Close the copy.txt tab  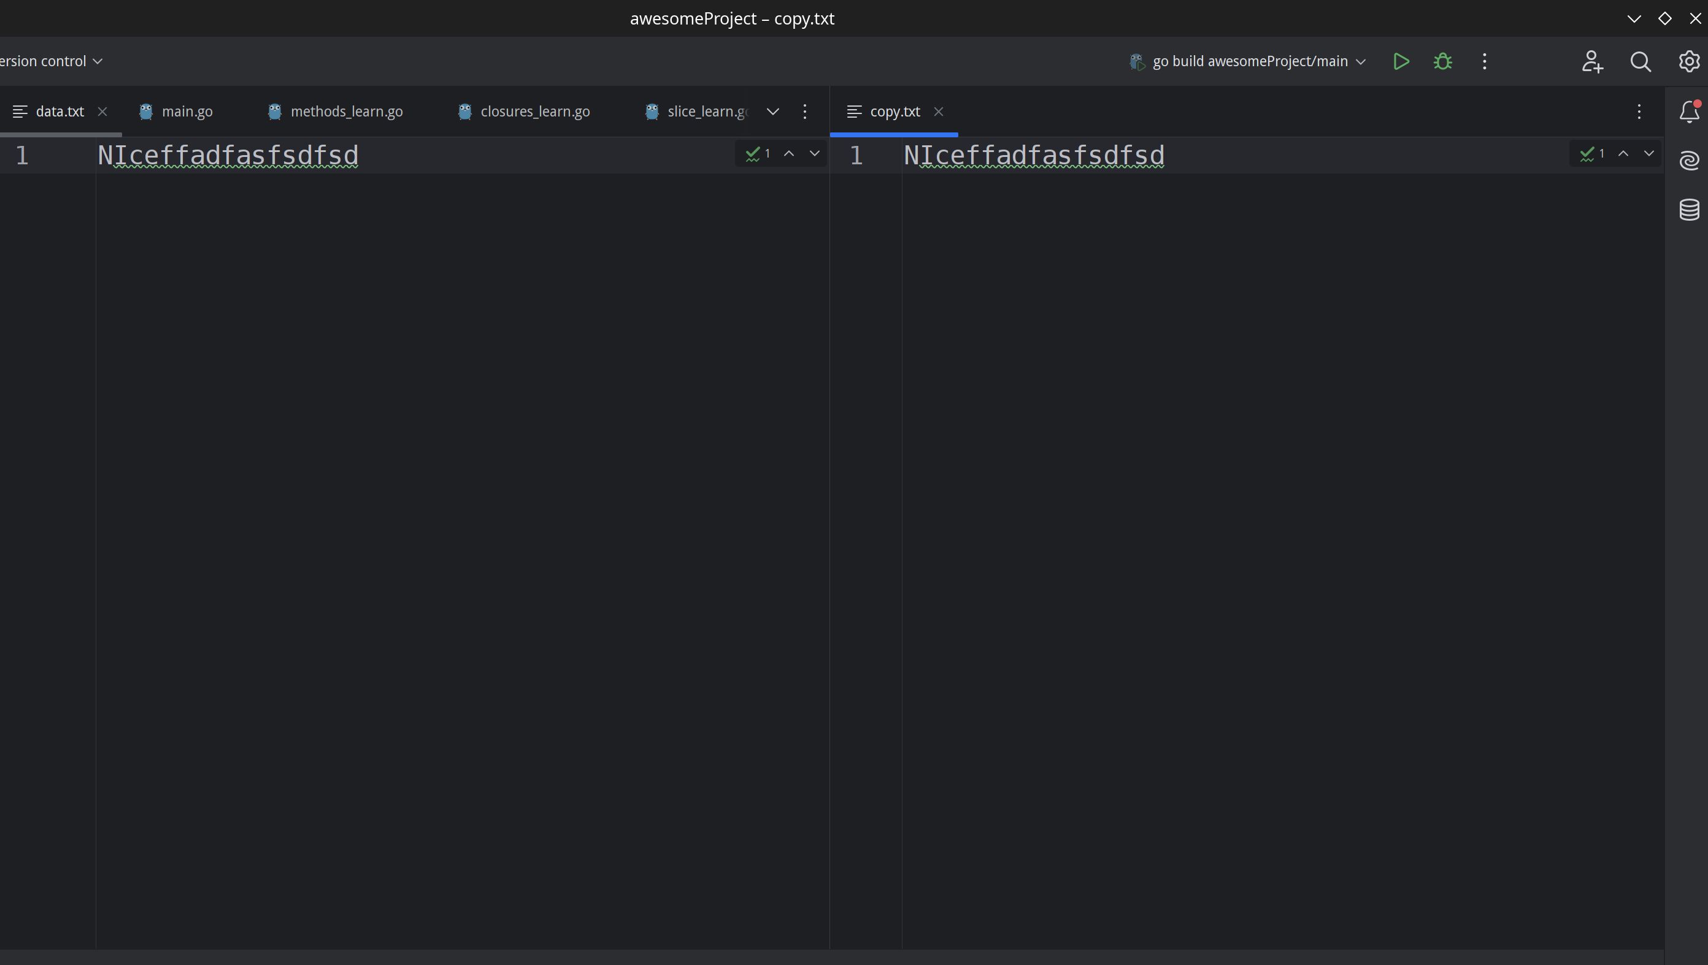[938, 112]
